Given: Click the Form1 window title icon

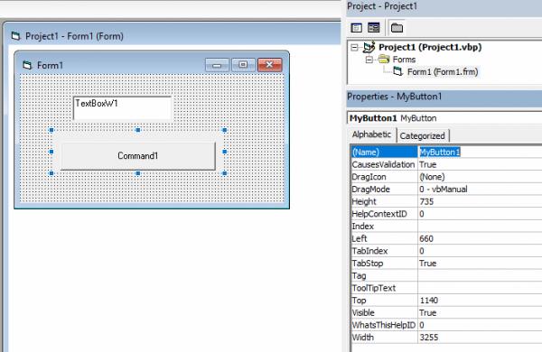Looking at the screenshot, I should pos(27,65).
